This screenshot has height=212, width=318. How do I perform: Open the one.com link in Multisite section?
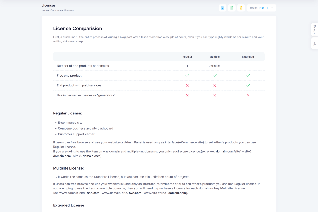(93, 193)
